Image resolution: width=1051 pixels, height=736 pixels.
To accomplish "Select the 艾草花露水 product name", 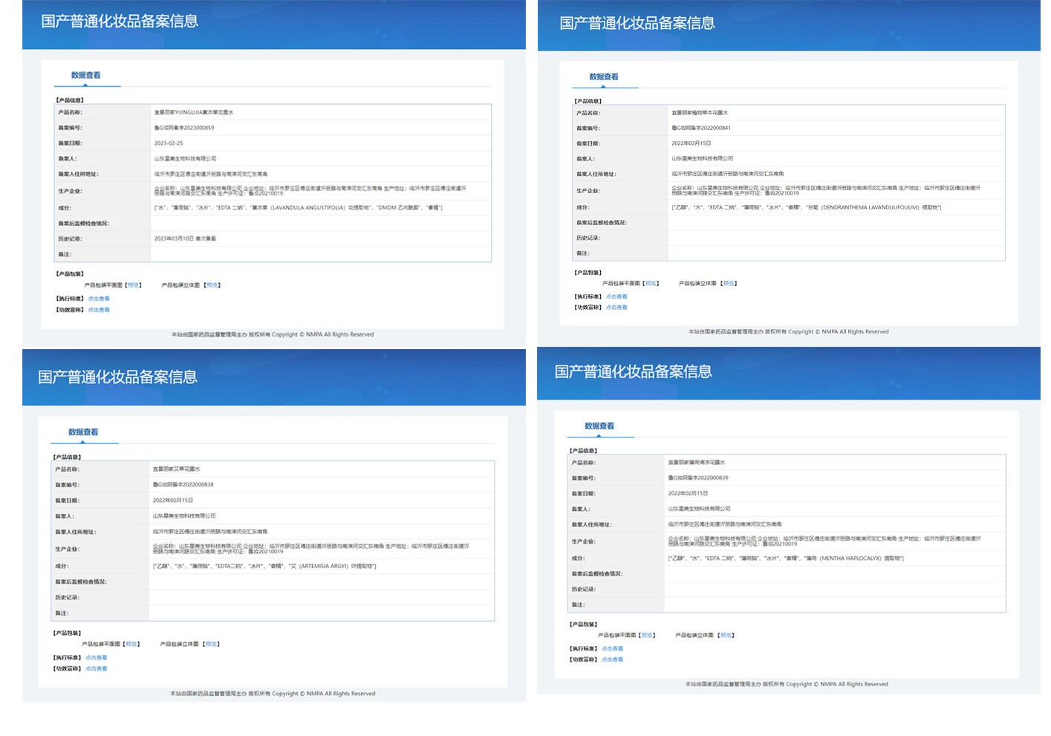I will pos(177,469).
